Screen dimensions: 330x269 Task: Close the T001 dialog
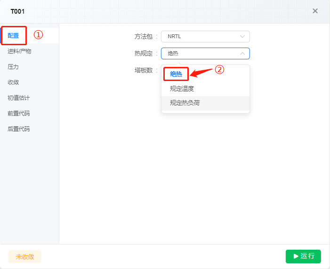(315, 11)
